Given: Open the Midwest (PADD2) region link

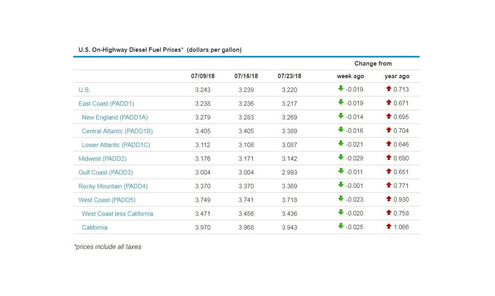Looking at the screenshot, I should coord(102,158).
